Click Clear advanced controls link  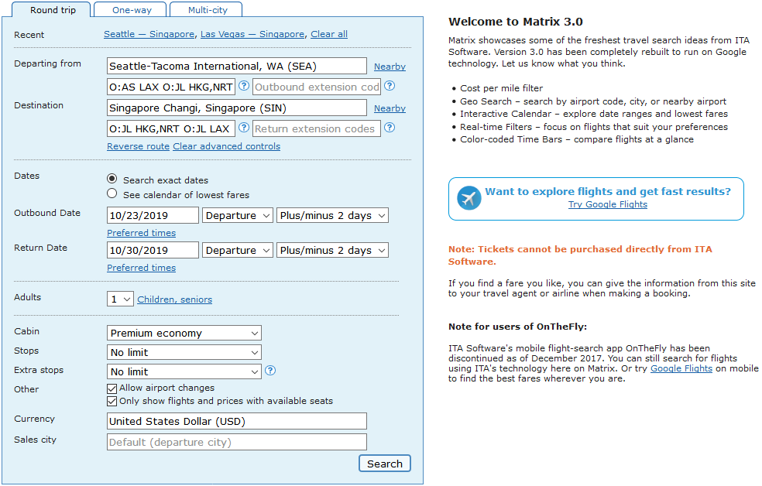point(226,146)
